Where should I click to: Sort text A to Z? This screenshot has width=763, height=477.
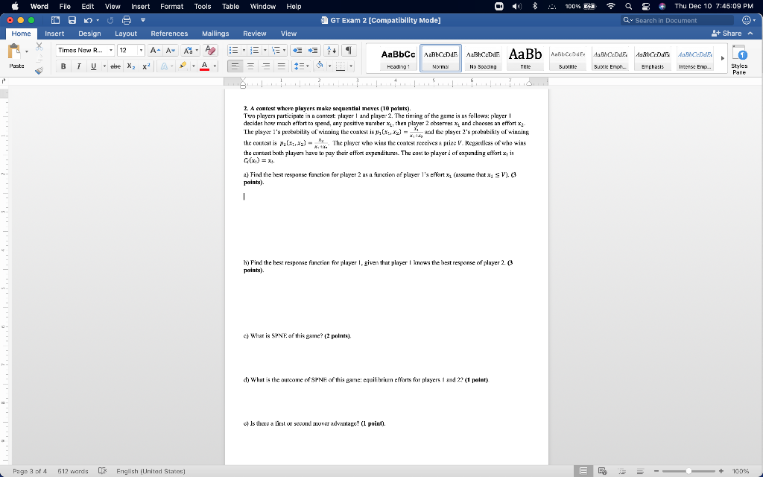coord(332,50)
